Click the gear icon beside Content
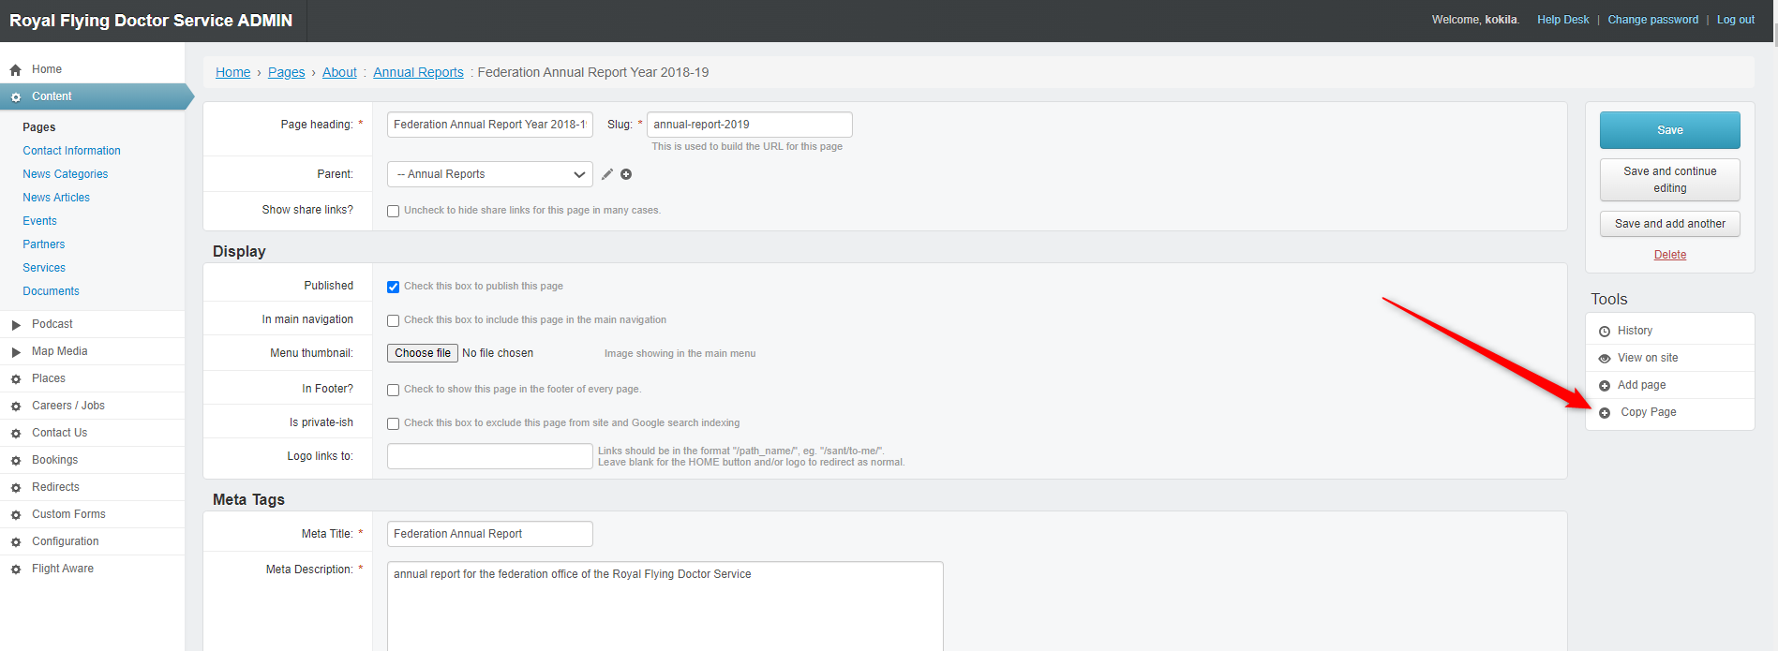The image size is (1778, 651). tap(15, 96)
